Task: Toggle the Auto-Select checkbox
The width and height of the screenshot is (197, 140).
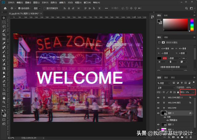Action: click(19, 8)
